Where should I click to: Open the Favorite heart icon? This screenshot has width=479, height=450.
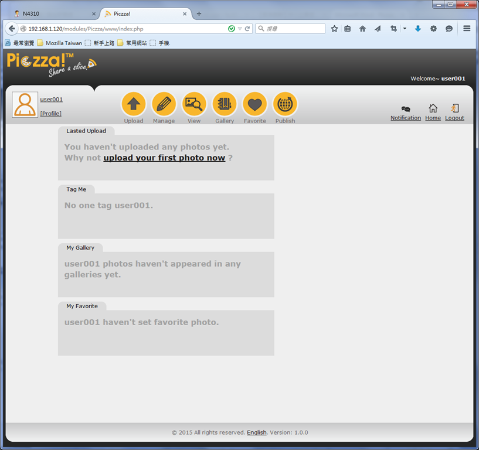[255, 104]
